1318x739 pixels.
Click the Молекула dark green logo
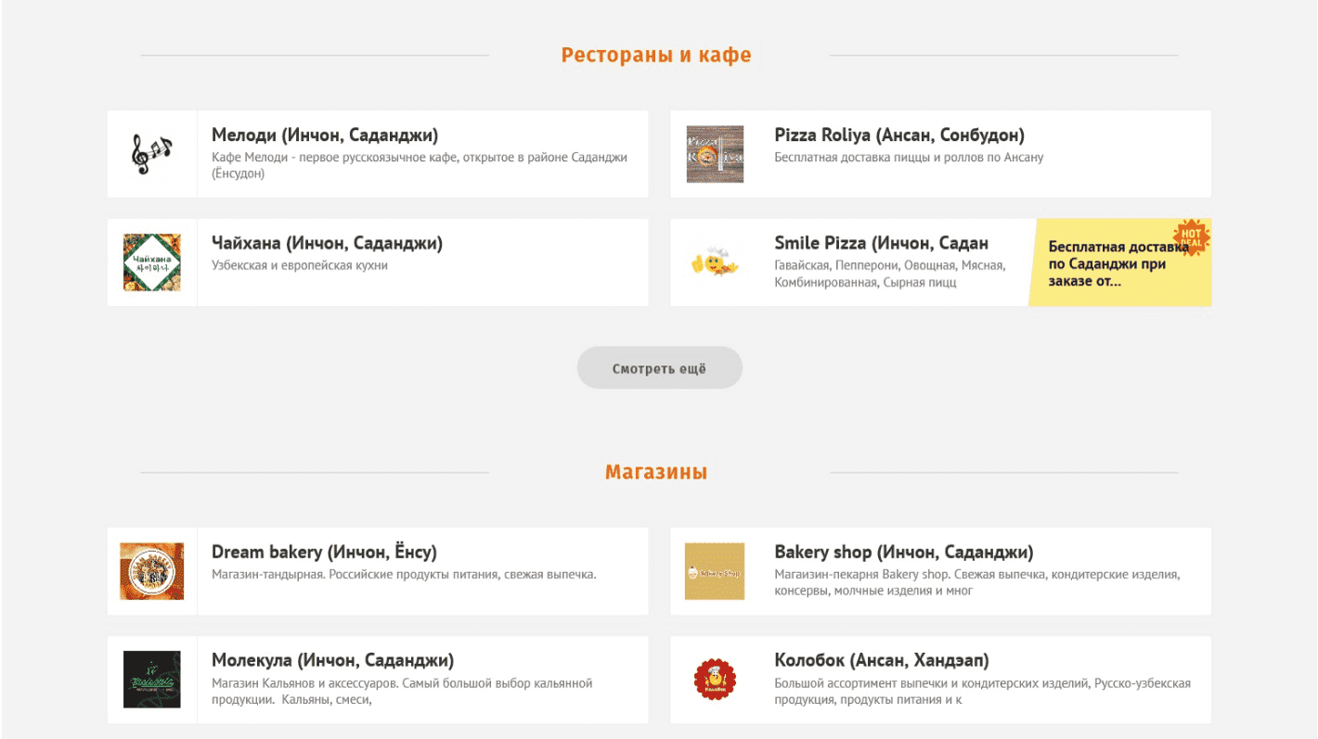pos(152,680)
